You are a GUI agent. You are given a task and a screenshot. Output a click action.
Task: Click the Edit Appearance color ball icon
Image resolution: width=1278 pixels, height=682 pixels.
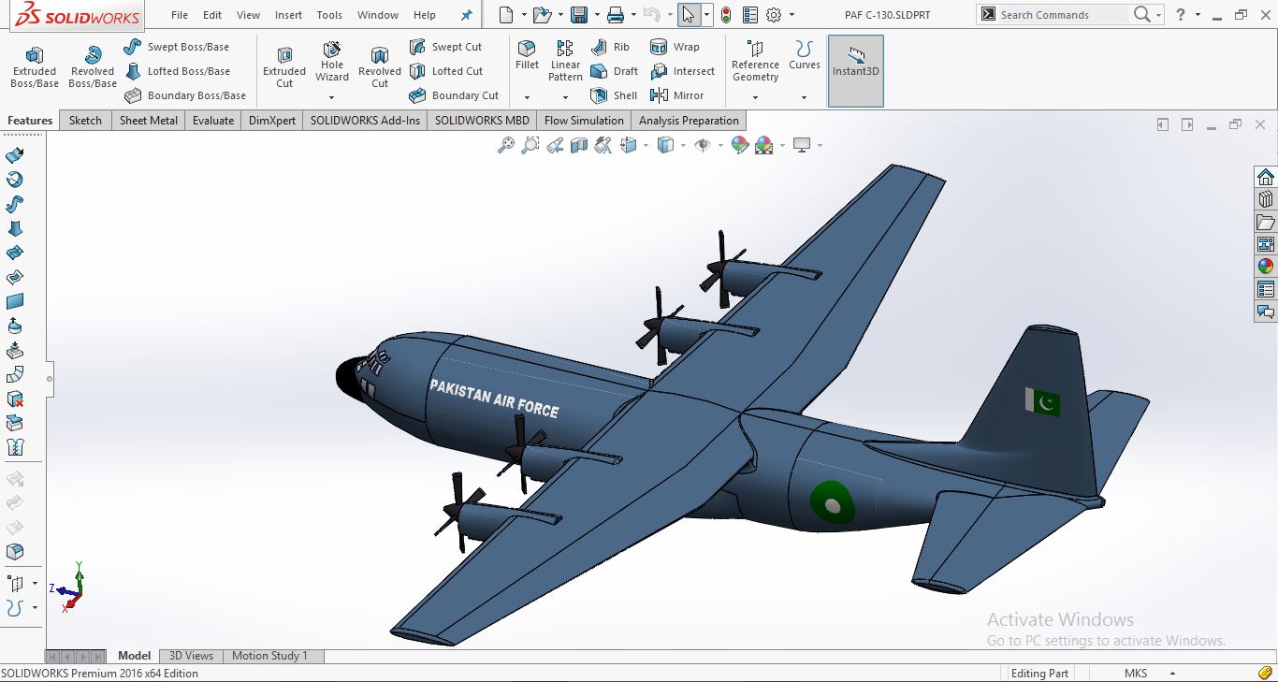coord(740,145)
